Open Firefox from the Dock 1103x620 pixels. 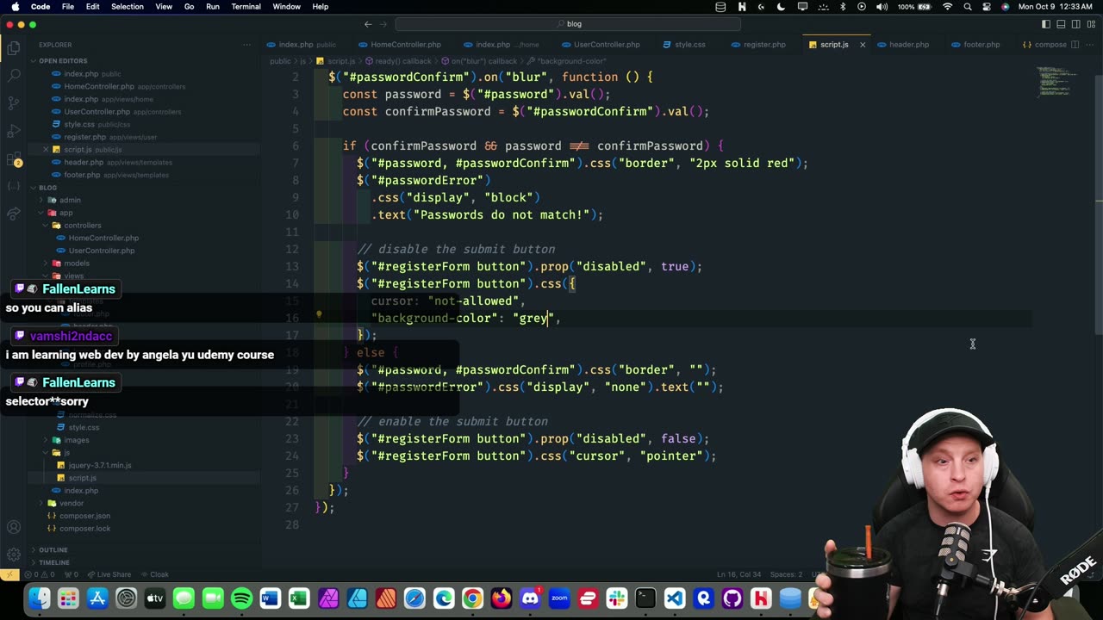502,598
